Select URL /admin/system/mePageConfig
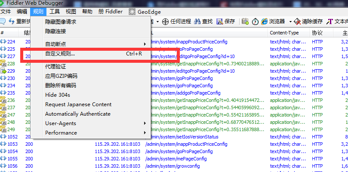Image resolution: width=348 pixels, height=172 pixels. point(176,159)
